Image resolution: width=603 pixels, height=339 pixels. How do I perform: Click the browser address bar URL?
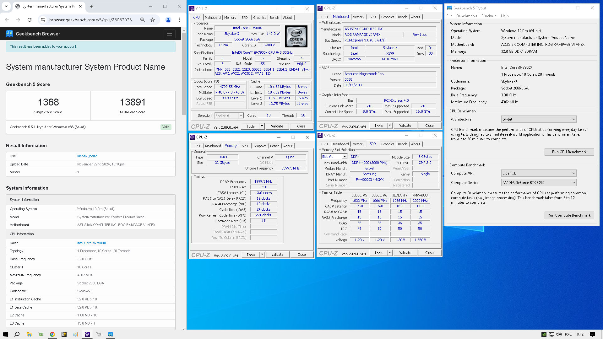coord(90,20)
